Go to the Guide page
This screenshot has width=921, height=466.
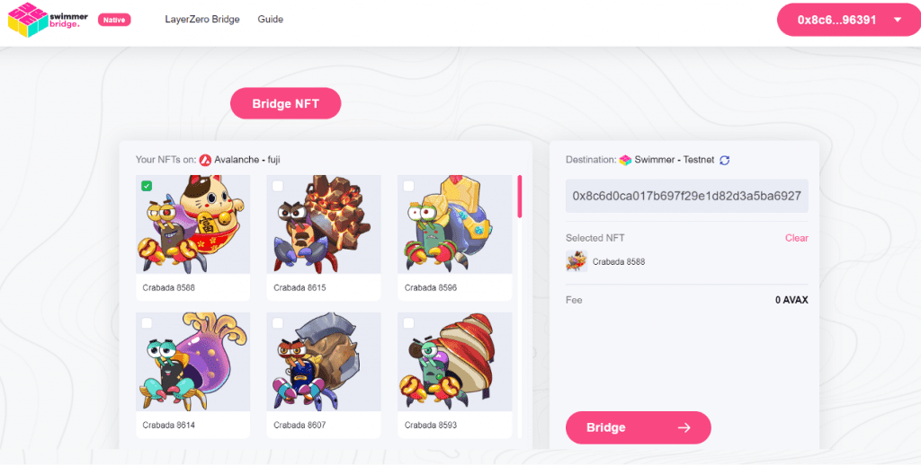click(x=270, y=20)
